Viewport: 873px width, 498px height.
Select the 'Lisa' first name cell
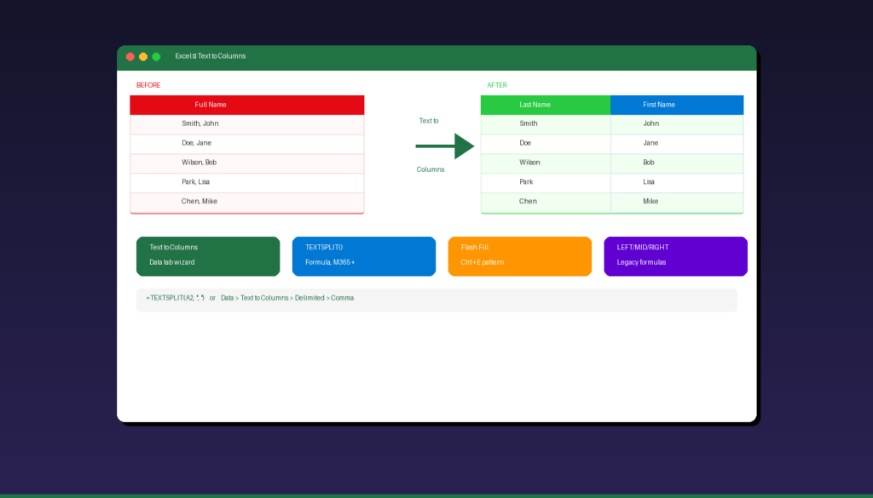click(676, 182)
